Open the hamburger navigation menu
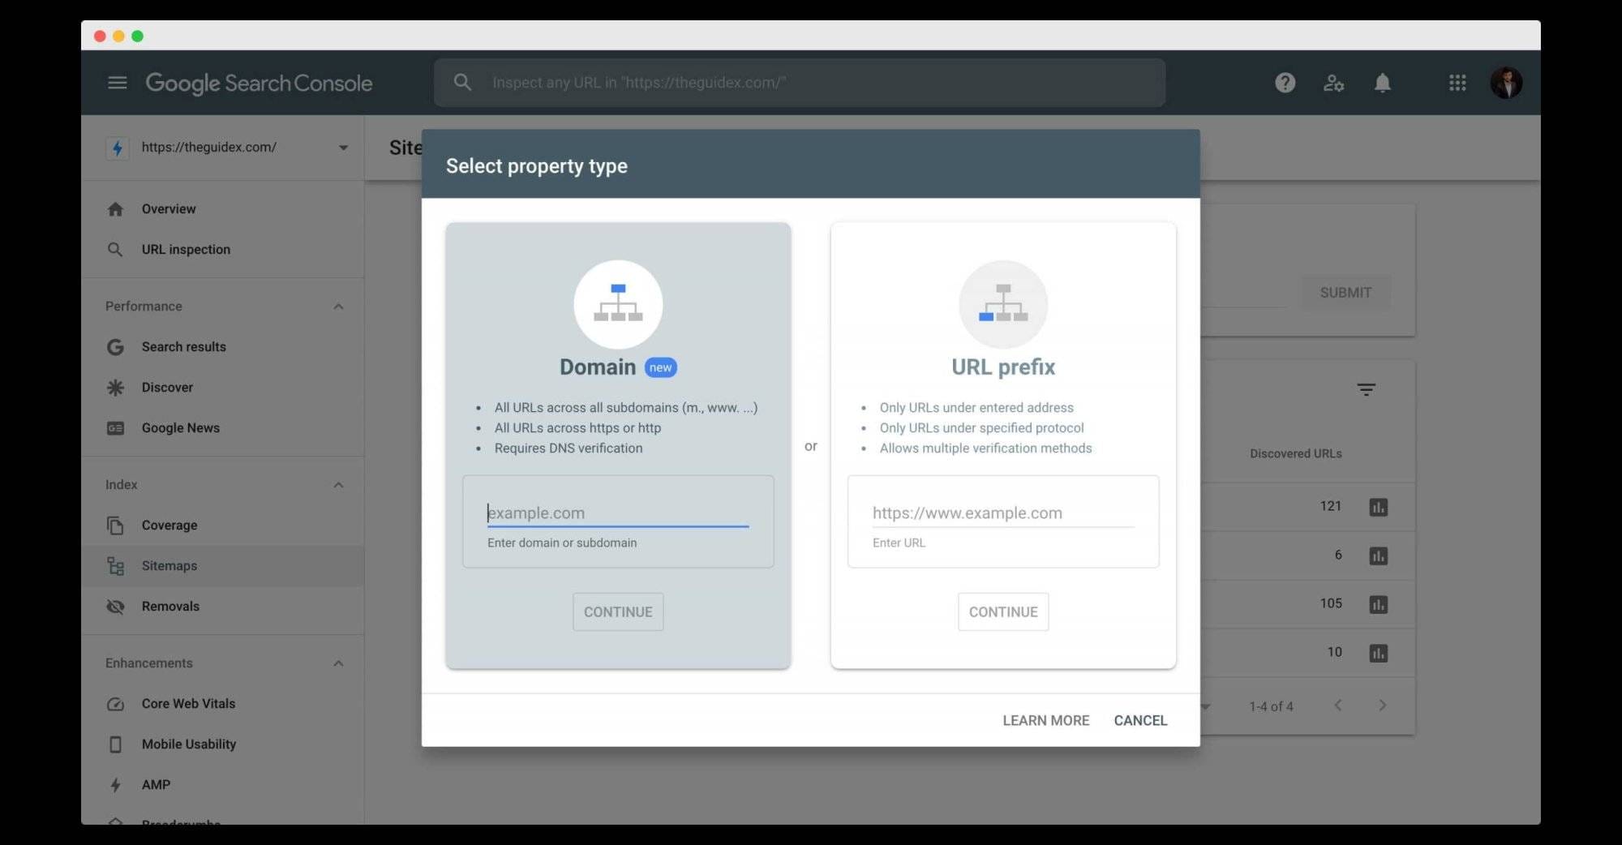Screen dimensions: 1622x845 (x=117, y=83)
